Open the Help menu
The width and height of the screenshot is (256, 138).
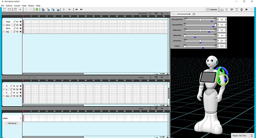pyautogui.click(x=38, y=5)
